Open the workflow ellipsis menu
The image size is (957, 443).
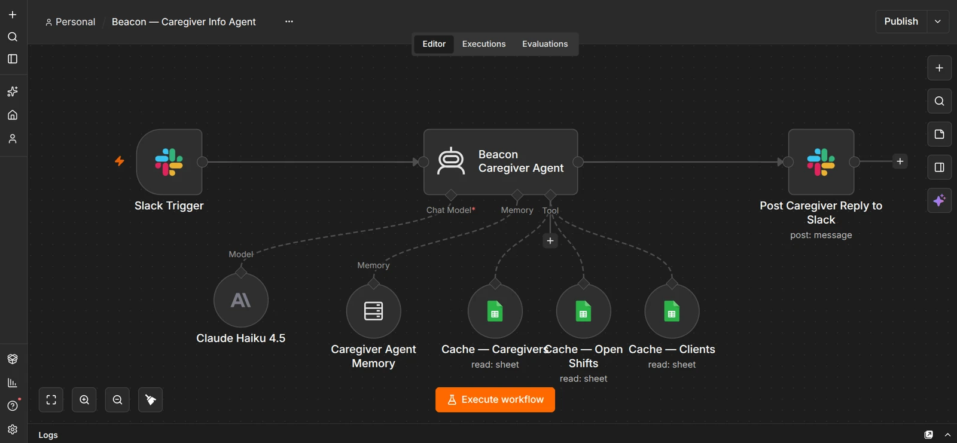[x=289, y=22]
